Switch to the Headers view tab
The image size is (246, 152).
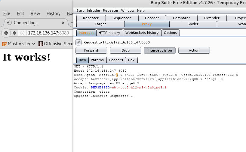116,60
